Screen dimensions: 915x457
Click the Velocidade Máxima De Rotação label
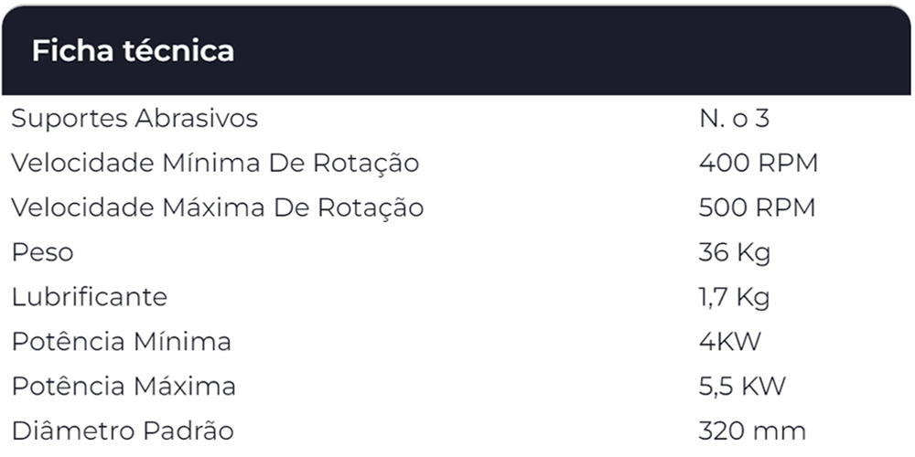click(x=217, y=208)
